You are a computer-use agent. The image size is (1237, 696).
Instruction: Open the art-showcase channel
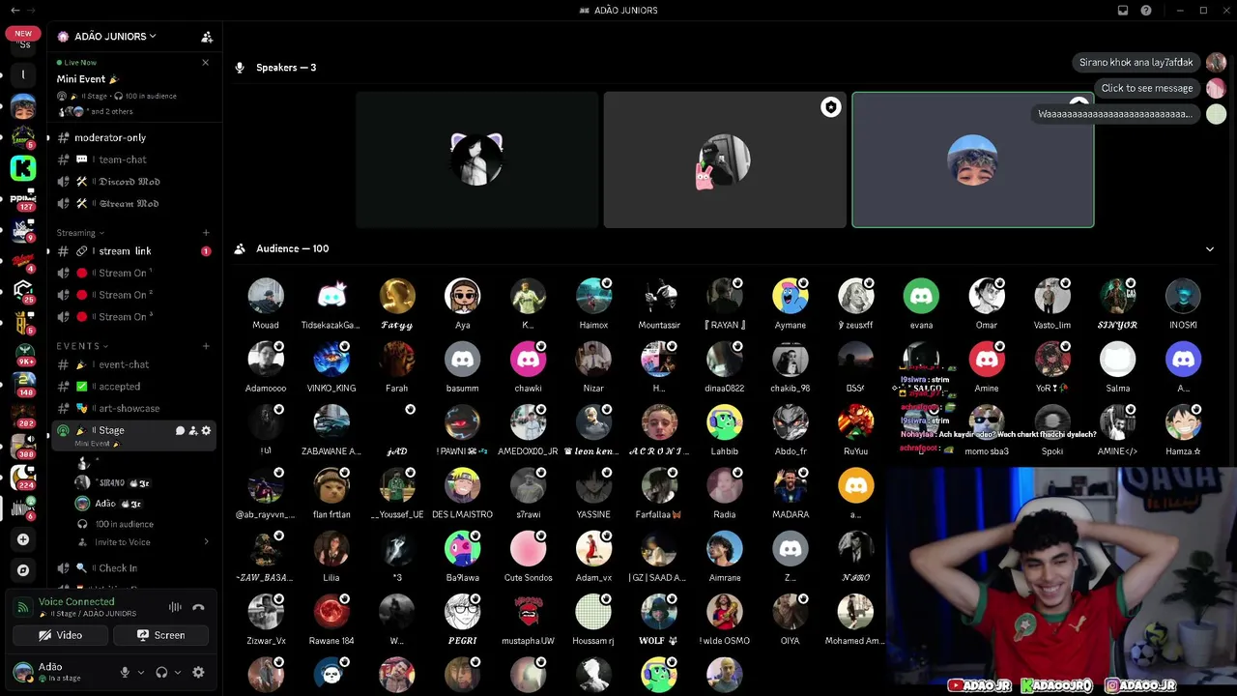point(132,408)
